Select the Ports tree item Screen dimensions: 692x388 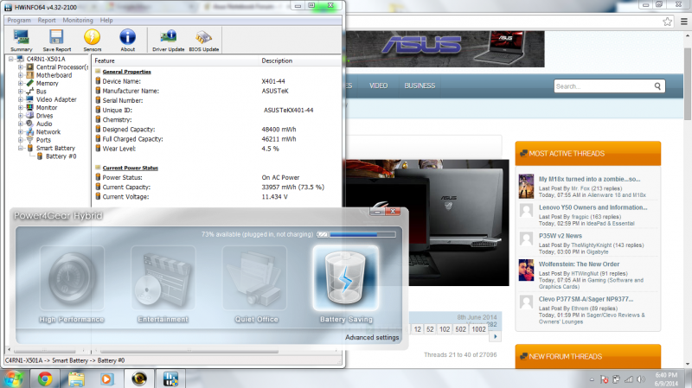(x=43, y=140)
